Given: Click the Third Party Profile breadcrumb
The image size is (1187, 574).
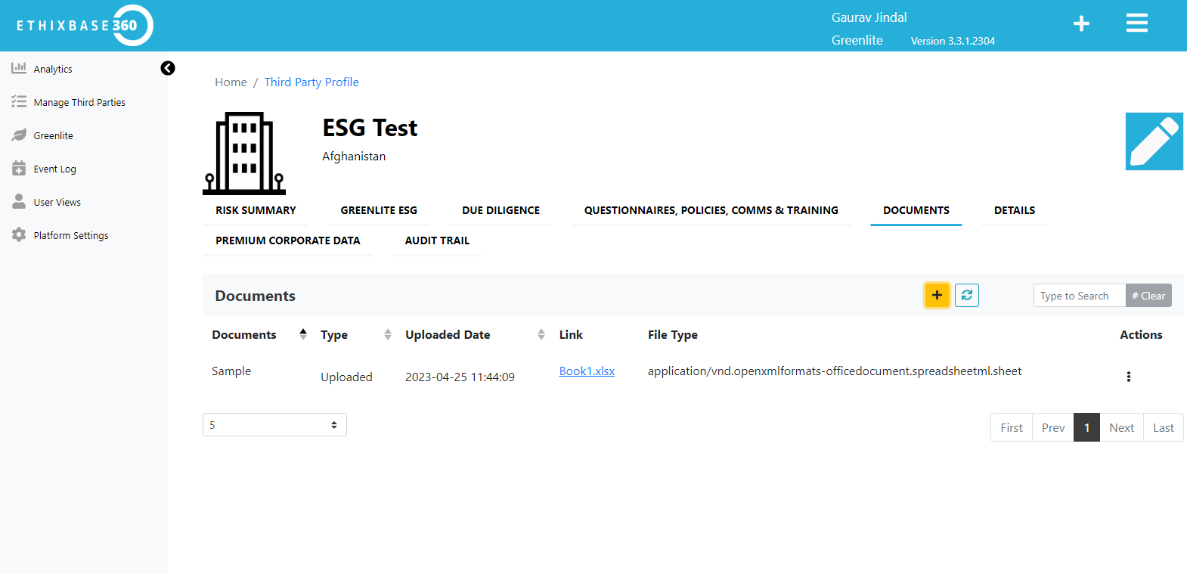Looking at the screenshot, I should [x=311, y=82].
